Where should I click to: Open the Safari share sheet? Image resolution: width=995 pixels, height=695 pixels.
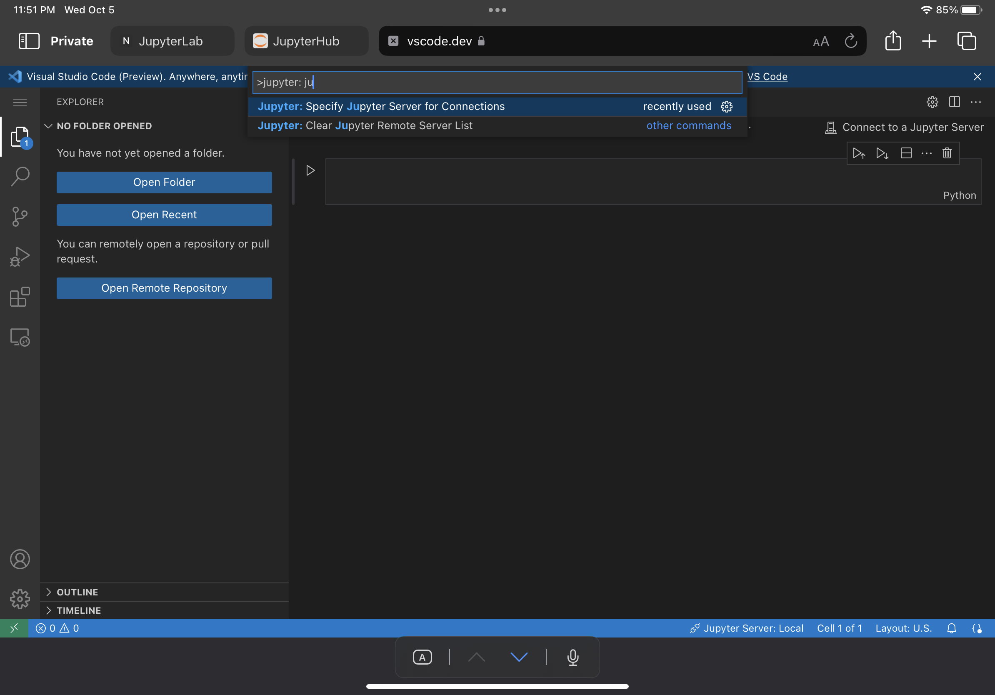coord(893,41)
